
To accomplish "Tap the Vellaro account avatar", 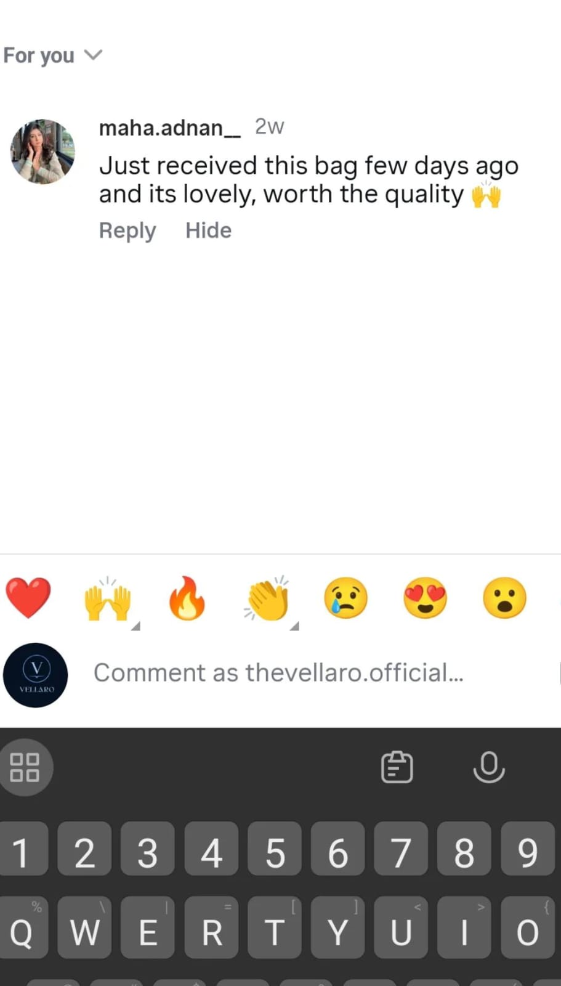I will 36,675.
